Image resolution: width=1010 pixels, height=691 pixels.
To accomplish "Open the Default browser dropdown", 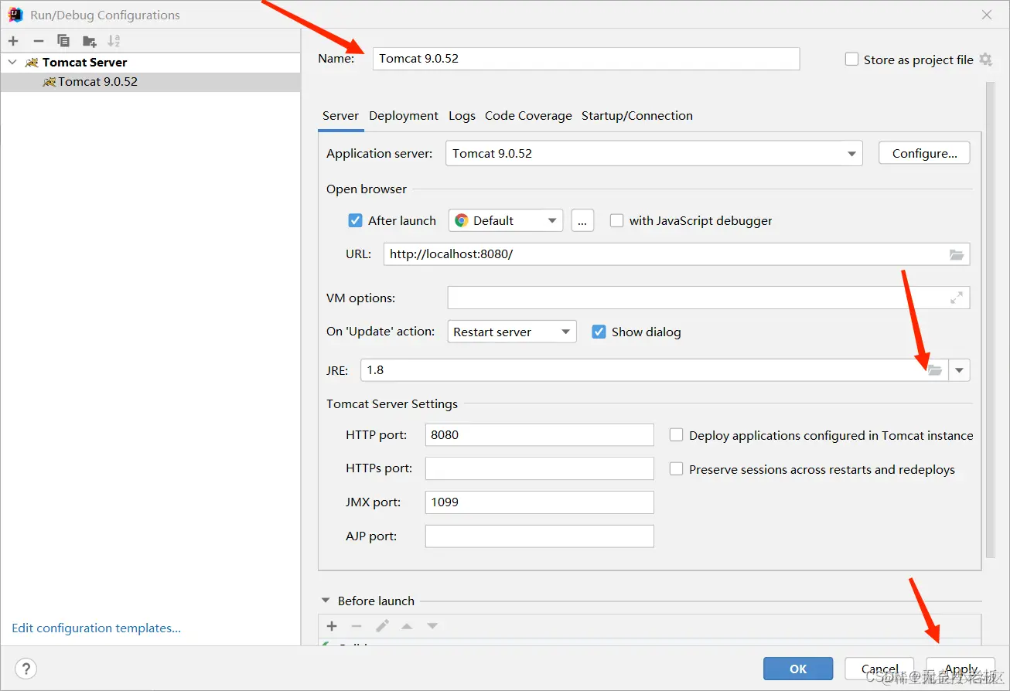I will (506, 220).
